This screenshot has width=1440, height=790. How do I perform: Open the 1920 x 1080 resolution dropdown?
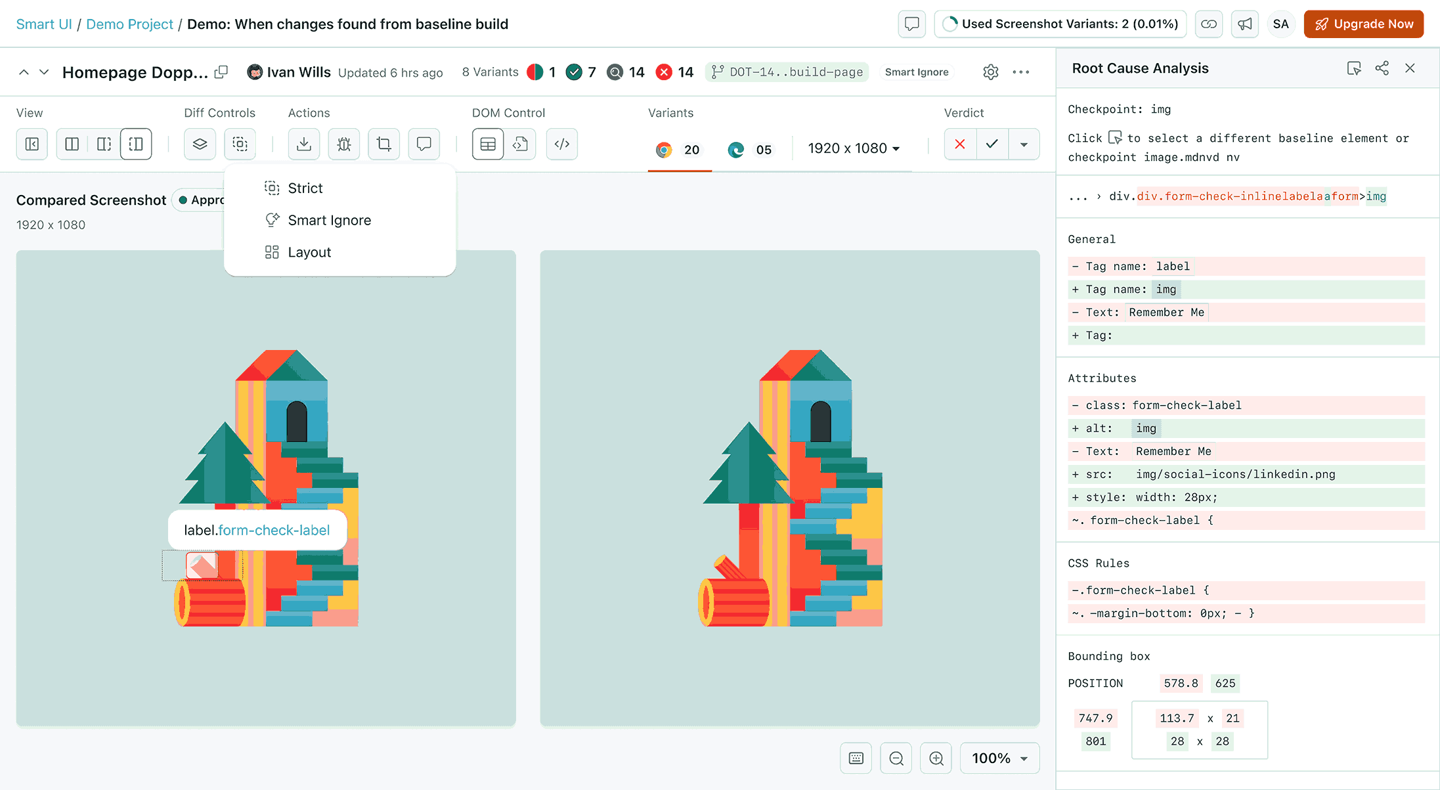pyautogui.click(x=854, y=148)
